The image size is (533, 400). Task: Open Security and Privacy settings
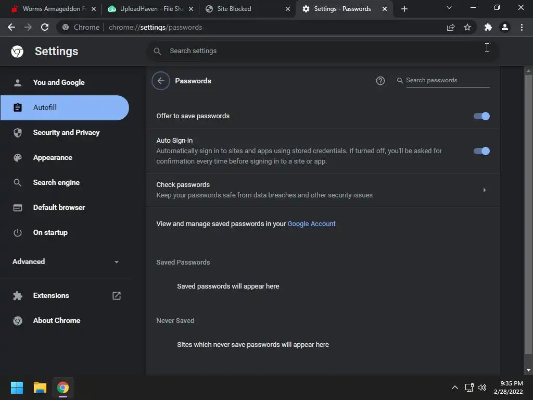(65, 133)
